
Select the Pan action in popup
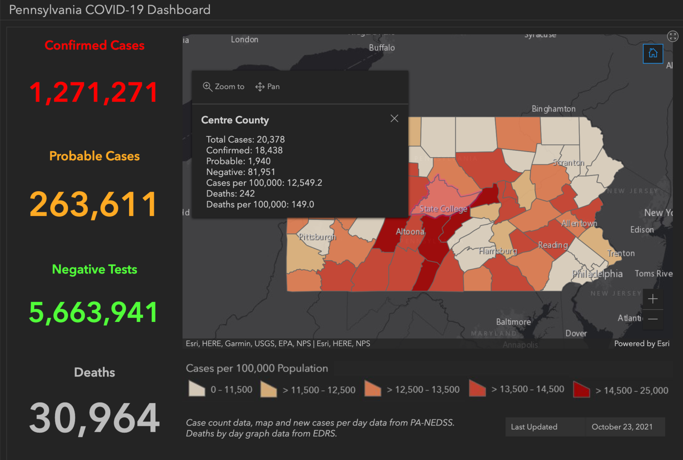(x=267, y=86)
